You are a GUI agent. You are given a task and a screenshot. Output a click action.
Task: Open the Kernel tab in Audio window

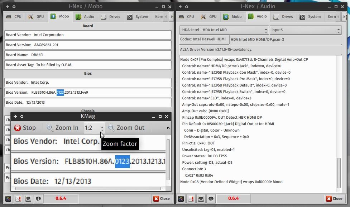331,17
